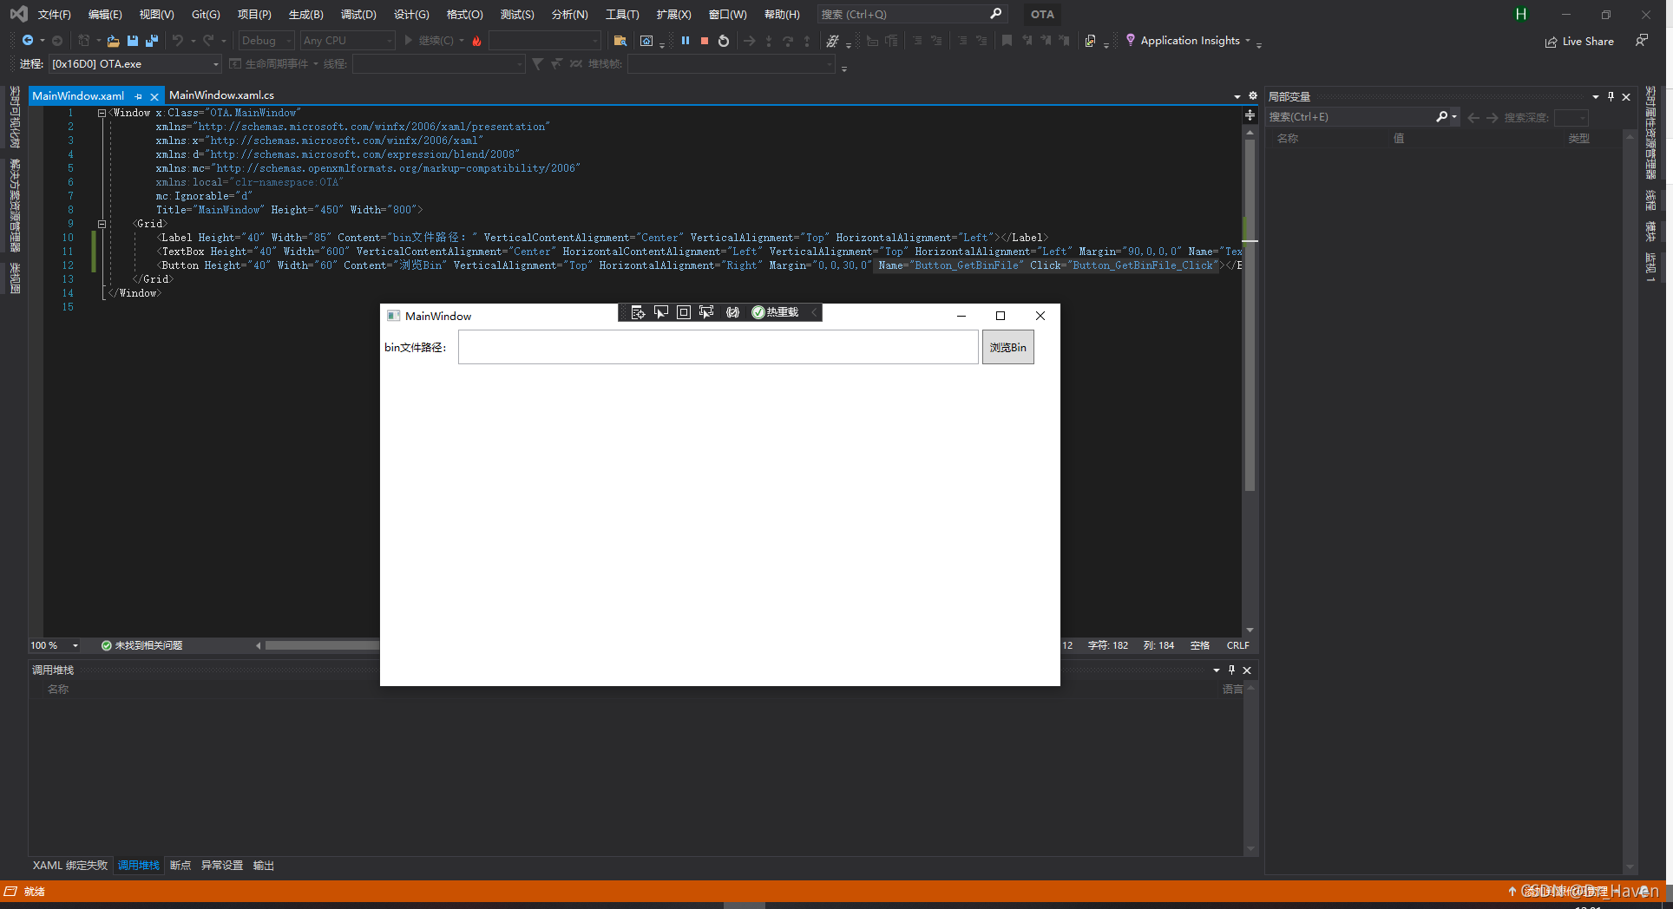Image resolution: width=1673 pixels, height=909 pixels.
Task: Switch to the 输出 tab
Action: click(264, 866)
